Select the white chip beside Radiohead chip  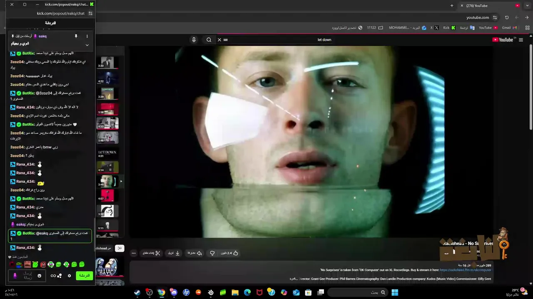[x=120, y=248]
